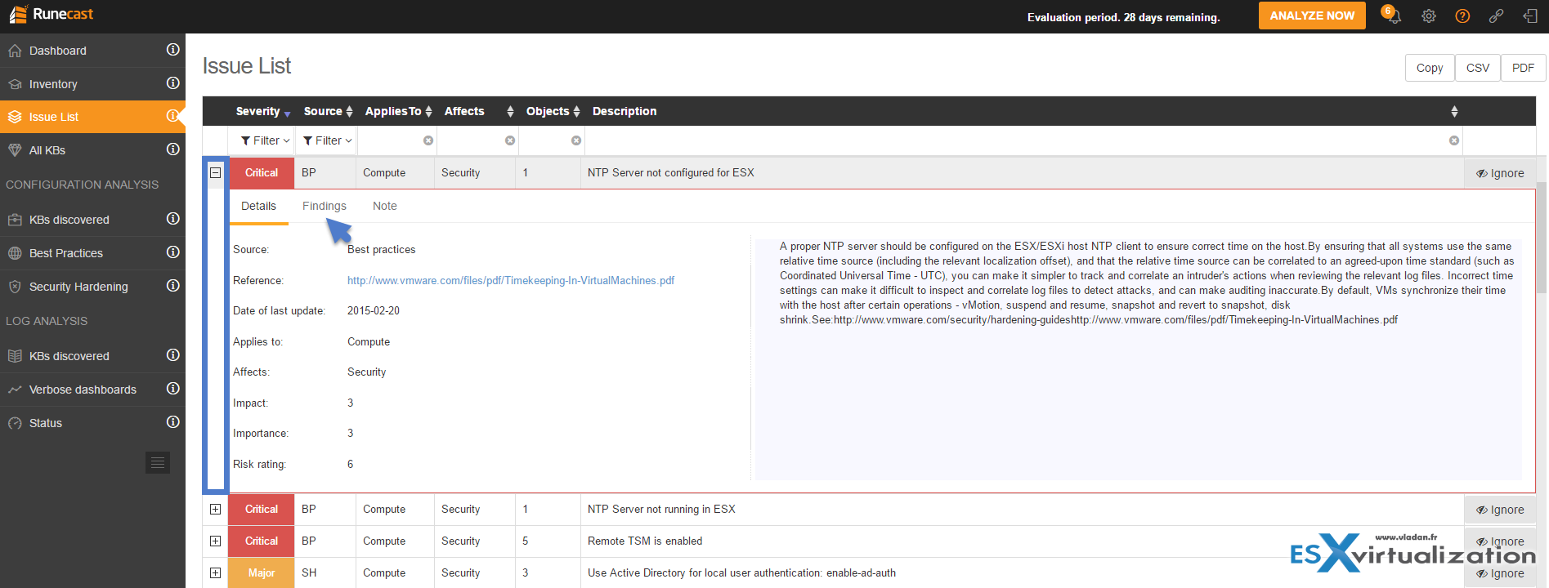Sort table by Source column
Image resolution: width=1549 pixels, height=588 pixels.
click(328, 111)
